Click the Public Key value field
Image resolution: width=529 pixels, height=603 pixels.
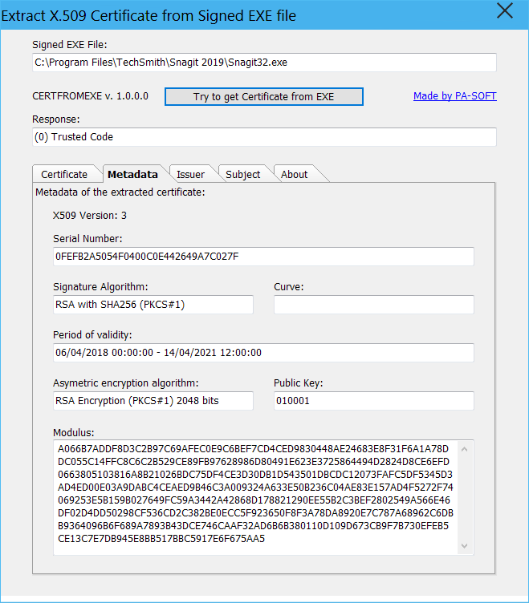(x=373, y=401)
